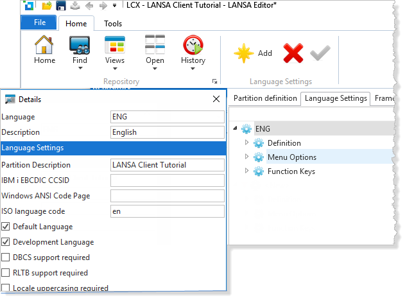Click the Definition gear icon

pos(259,143)
